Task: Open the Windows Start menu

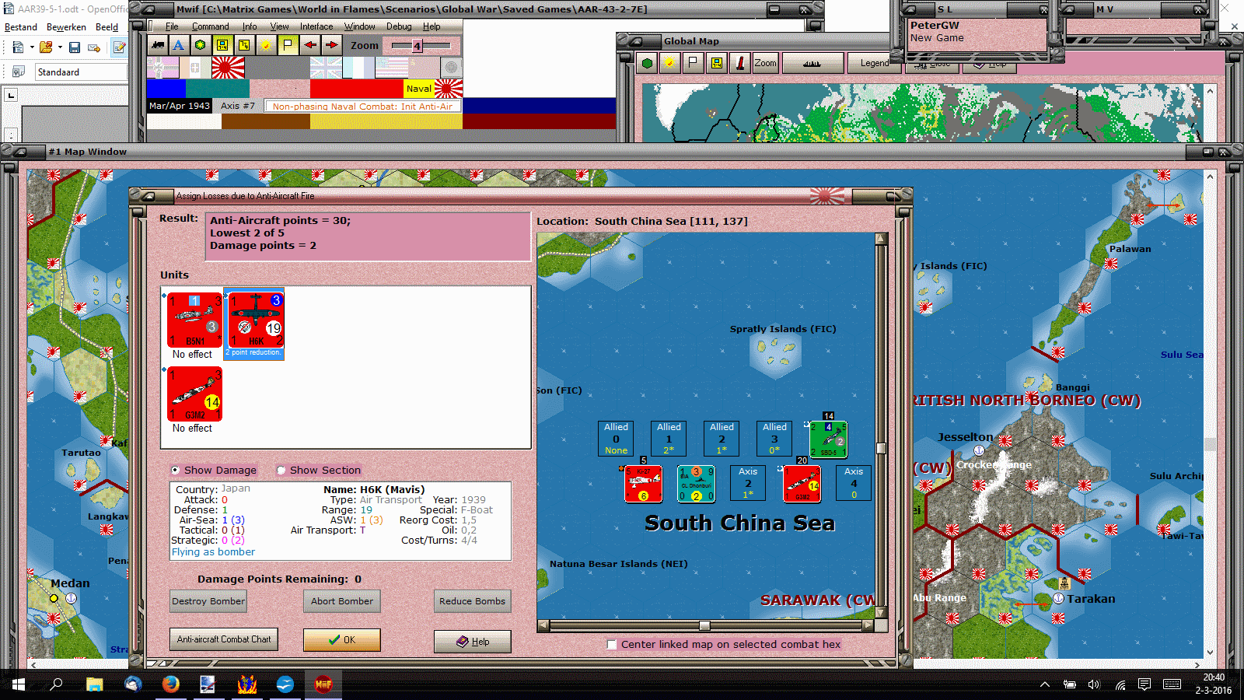Action: tap(19, 684)
